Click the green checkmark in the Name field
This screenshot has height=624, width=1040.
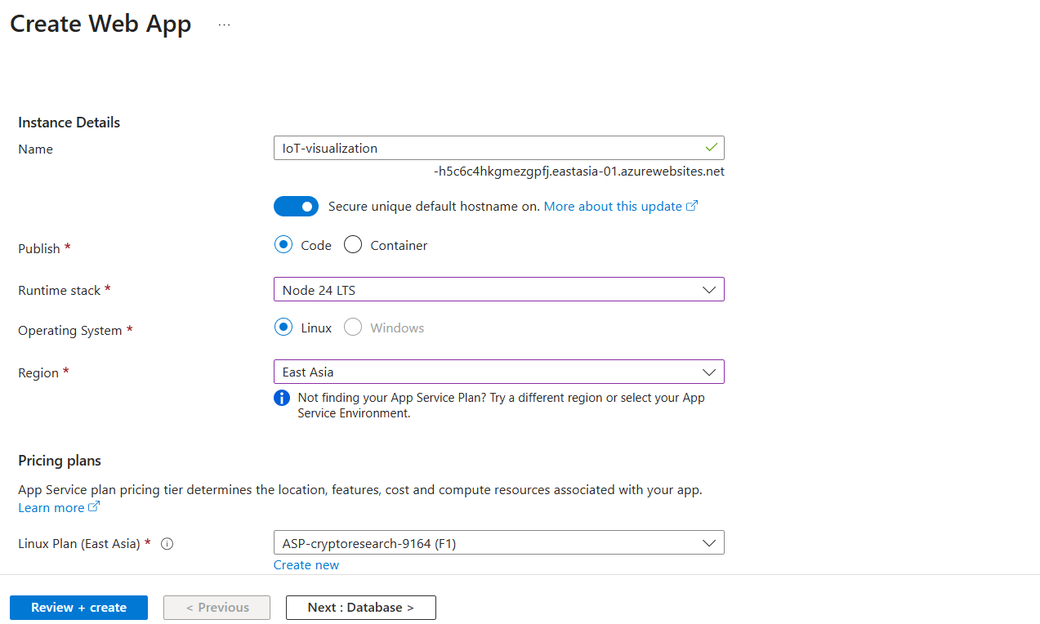coord(711,148)
